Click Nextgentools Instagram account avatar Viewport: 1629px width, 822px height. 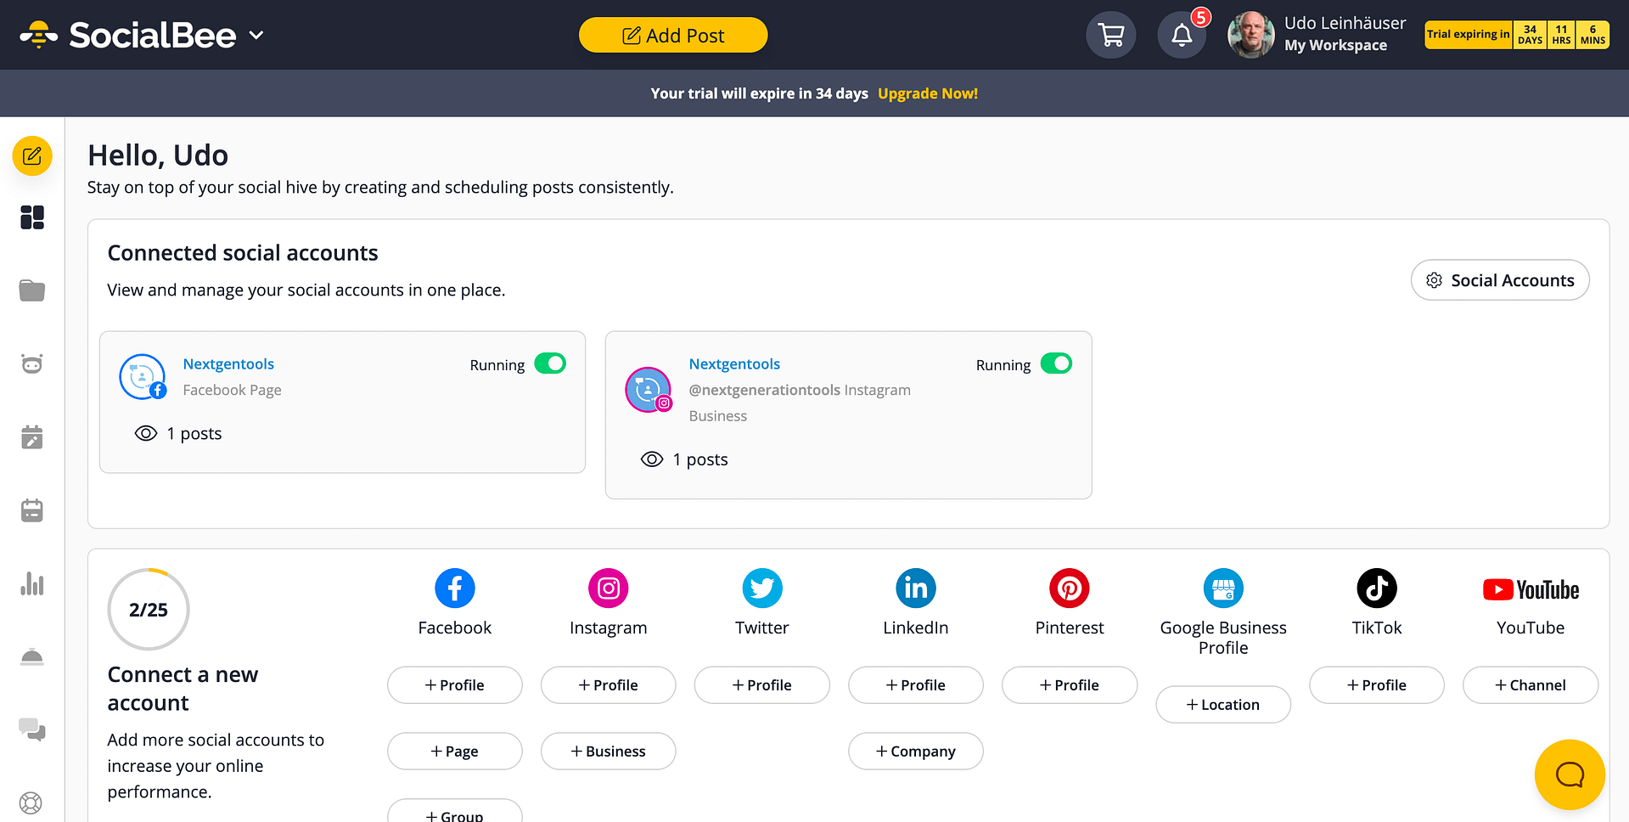point(649,390)
